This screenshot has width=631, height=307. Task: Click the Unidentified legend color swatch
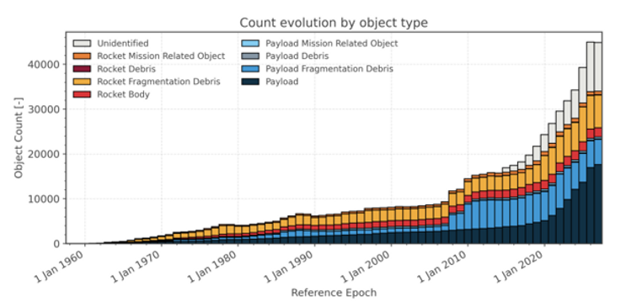pyautogui.click(x=82, y=43)
